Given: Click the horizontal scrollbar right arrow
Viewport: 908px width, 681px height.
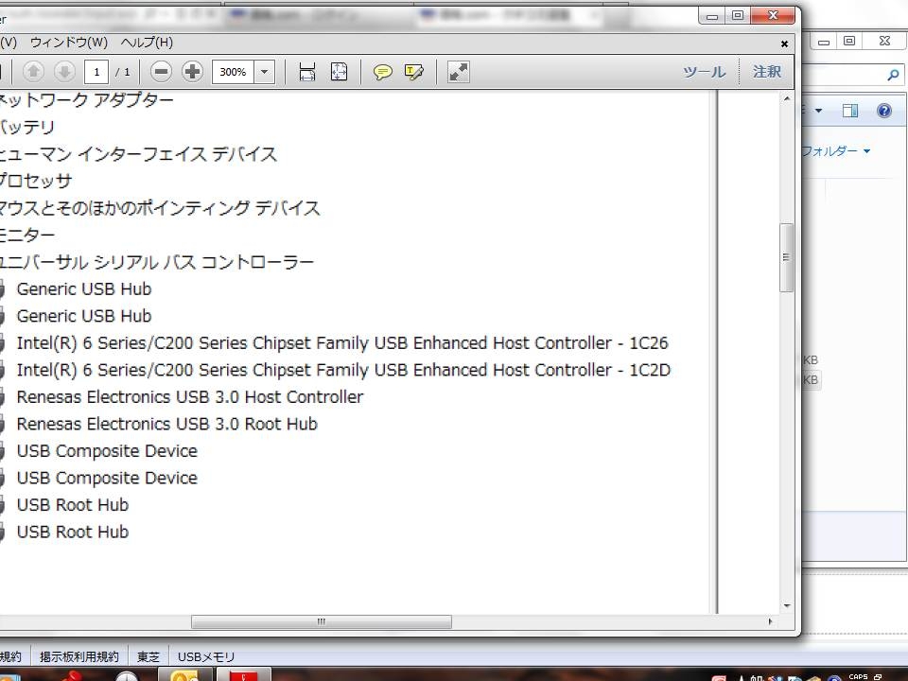Looking at the screenshot, I should click(x=770, y=621).
